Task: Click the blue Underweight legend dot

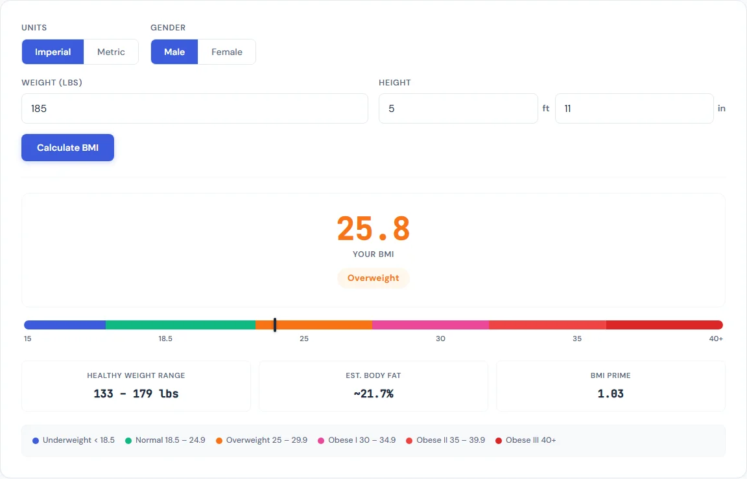Action: tap(35, 440)
